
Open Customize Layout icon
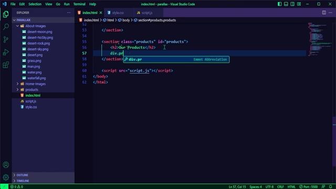[x=299, y=4]
